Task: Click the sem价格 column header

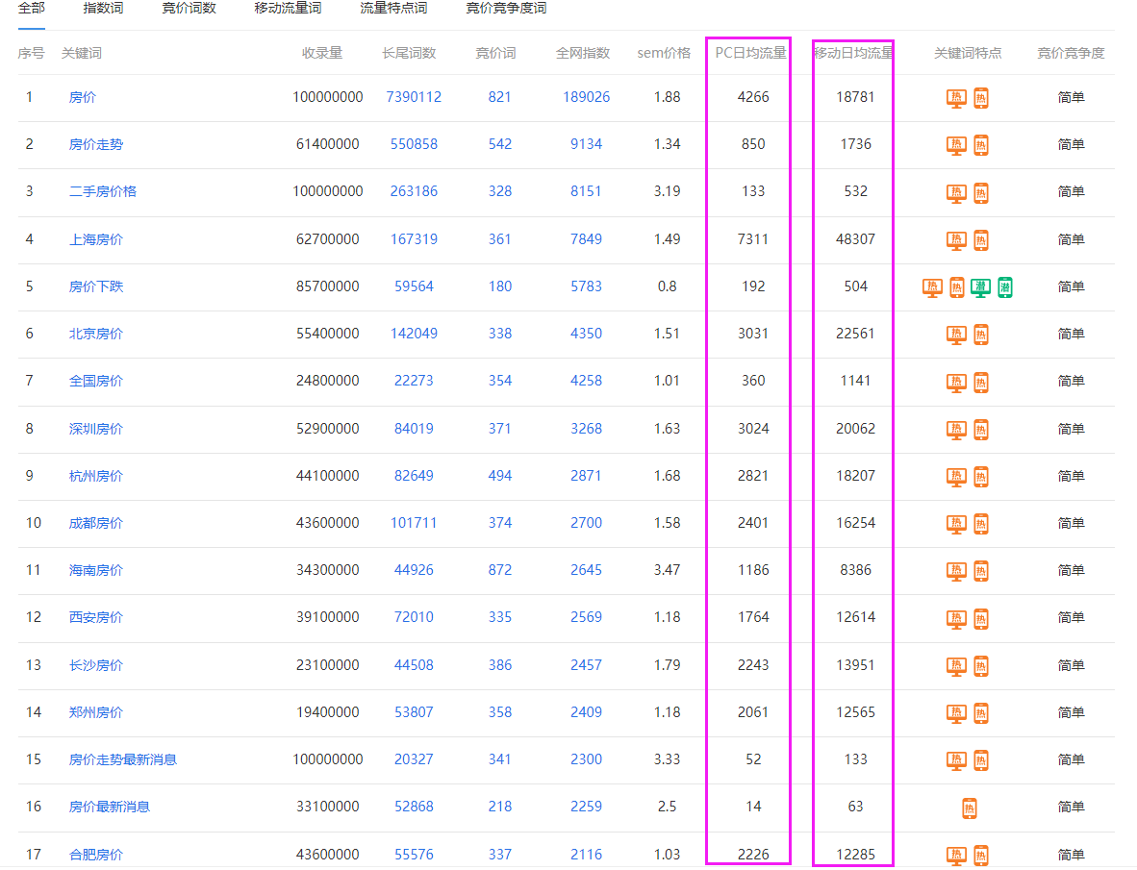Action: 665,53
